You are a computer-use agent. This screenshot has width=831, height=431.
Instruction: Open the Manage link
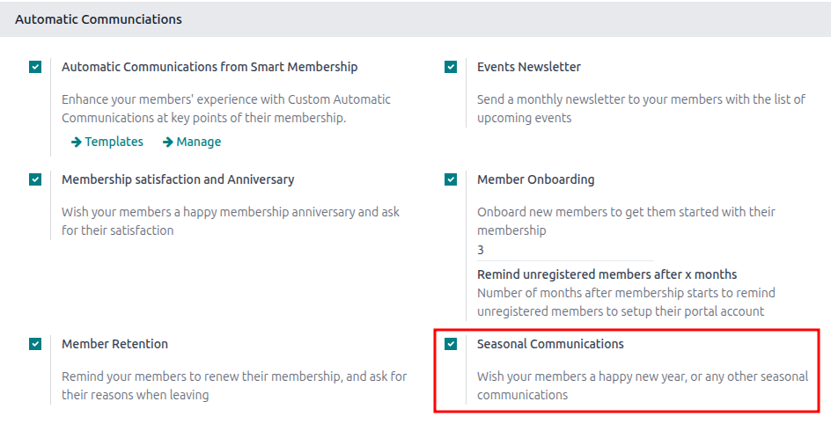coord(198,142)
